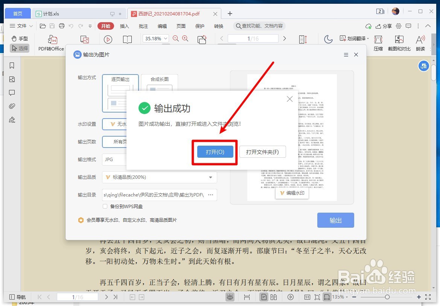
Task: Click the 查找功能、文档内容 search box
Action: tap(259, 26)
